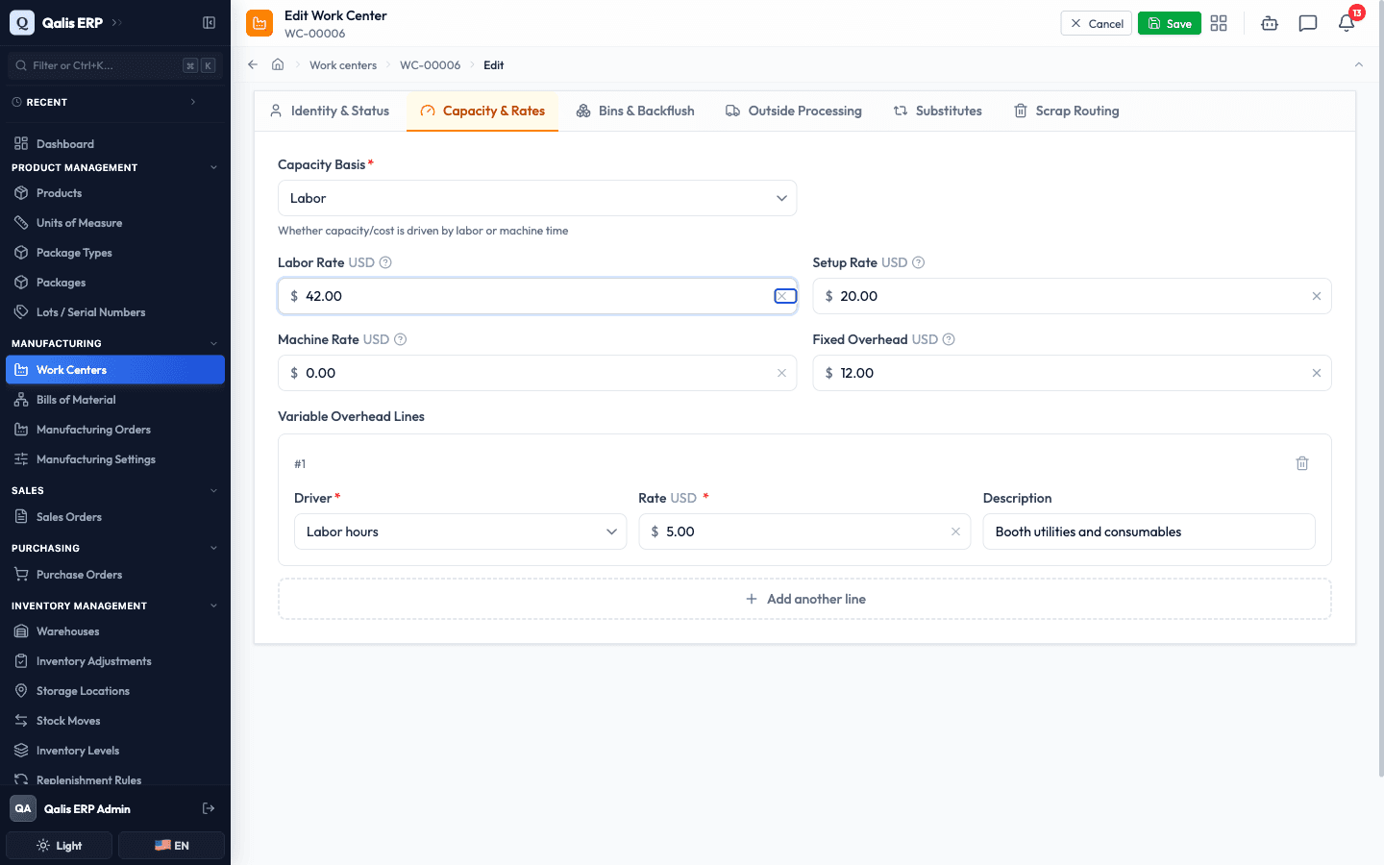1384x865 pixels.
Task: Switch to the Identity & Status tab
Action: click(330, 111)
